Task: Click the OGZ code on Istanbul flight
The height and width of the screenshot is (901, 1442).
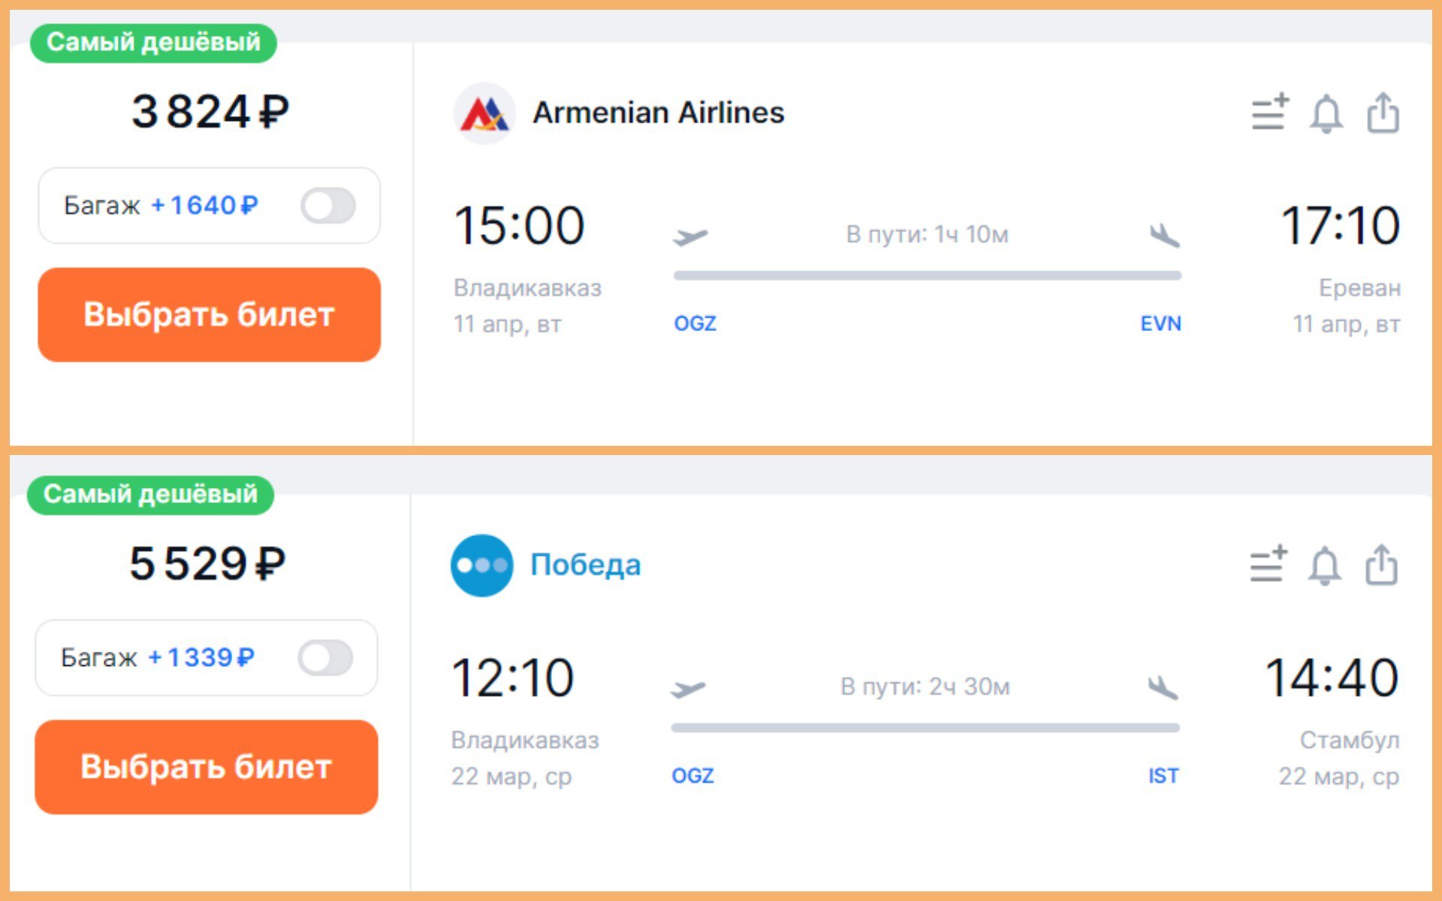Action: [x=692, y=776]
